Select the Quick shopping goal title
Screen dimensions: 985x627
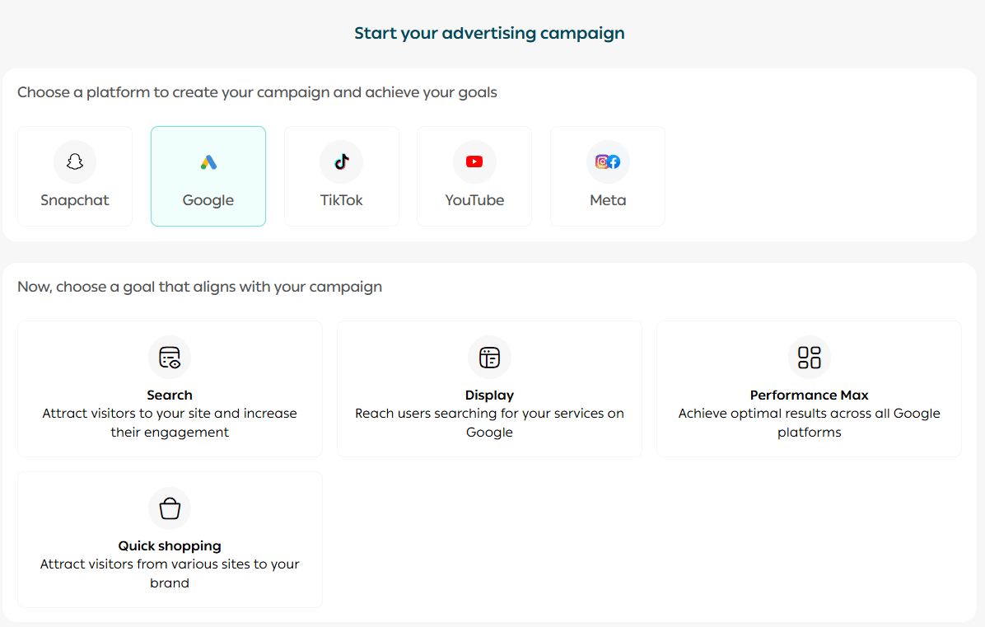[x=170, y=546]
